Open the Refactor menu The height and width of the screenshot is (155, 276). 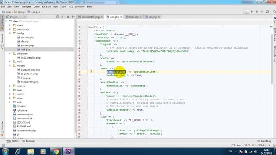pos(47,7)
